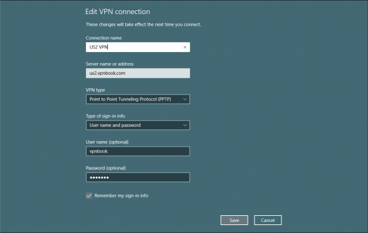The height and width of the screenshot is (233, 368).
Task: Click the 'Edit VPN connection' heading
Action: click(x=118, y=12)
